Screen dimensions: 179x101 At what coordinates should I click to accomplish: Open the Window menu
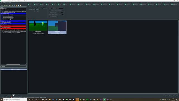tap(4, 3)
